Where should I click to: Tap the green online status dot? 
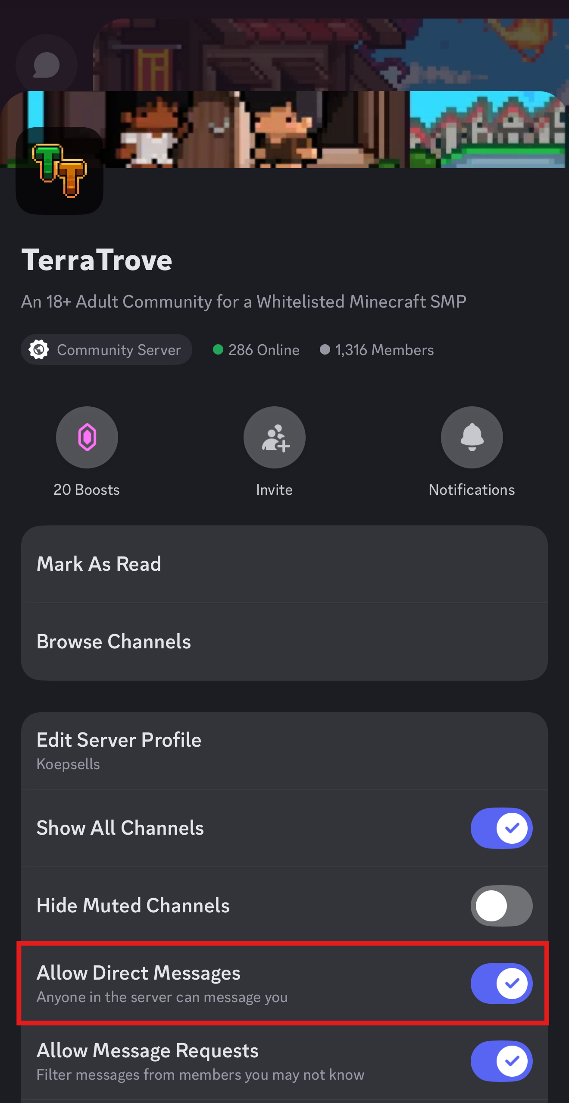[x=218, y=349]
